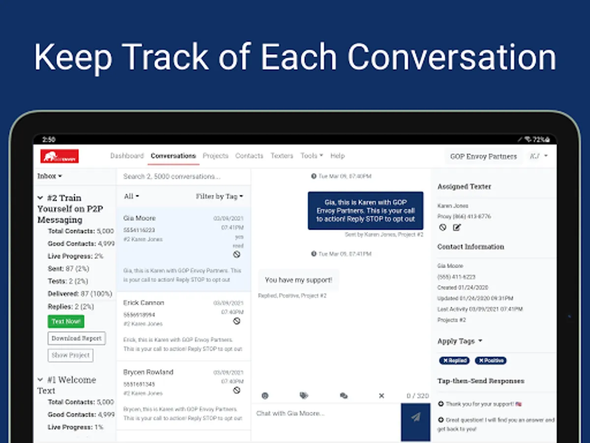Open Gia Moore conversation
The height and width of the screenshot is (443, 590).
point(183,249)
